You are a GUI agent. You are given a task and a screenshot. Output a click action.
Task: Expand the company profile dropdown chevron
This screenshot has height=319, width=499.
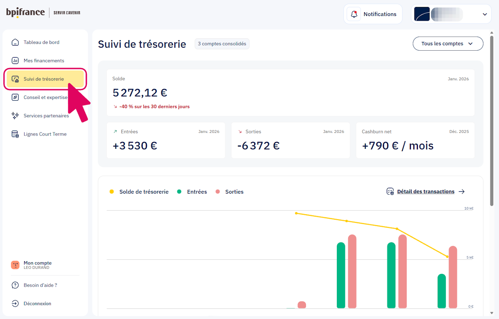[485, 14]
